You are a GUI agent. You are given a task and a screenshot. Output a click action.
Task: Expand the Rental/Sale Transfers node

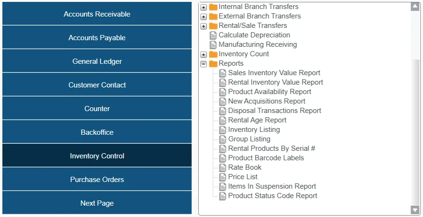[x=203, y=26]
